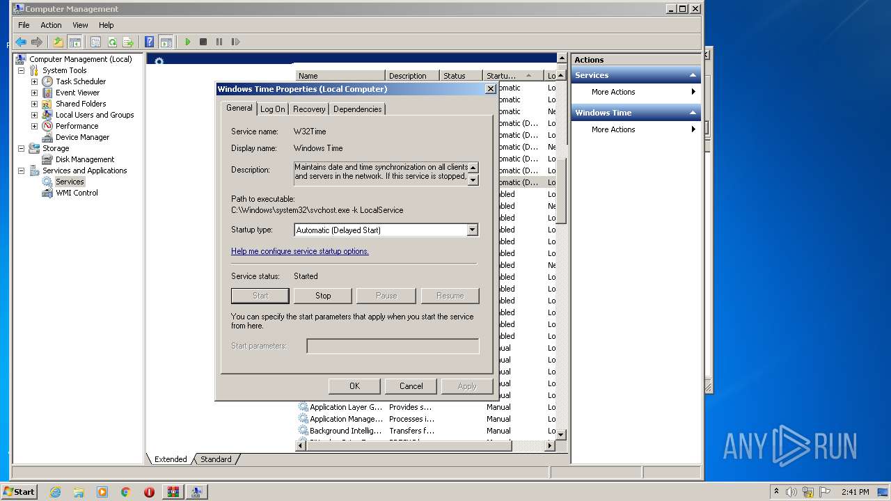Click the description box scroll-up arrow
This screenshot has width=891, height=501.
click(x=473, y=167)
